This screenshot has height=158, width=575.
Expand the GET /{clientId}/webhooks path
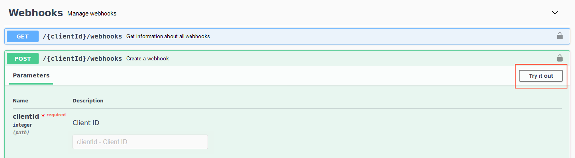(x=82, y=37)
